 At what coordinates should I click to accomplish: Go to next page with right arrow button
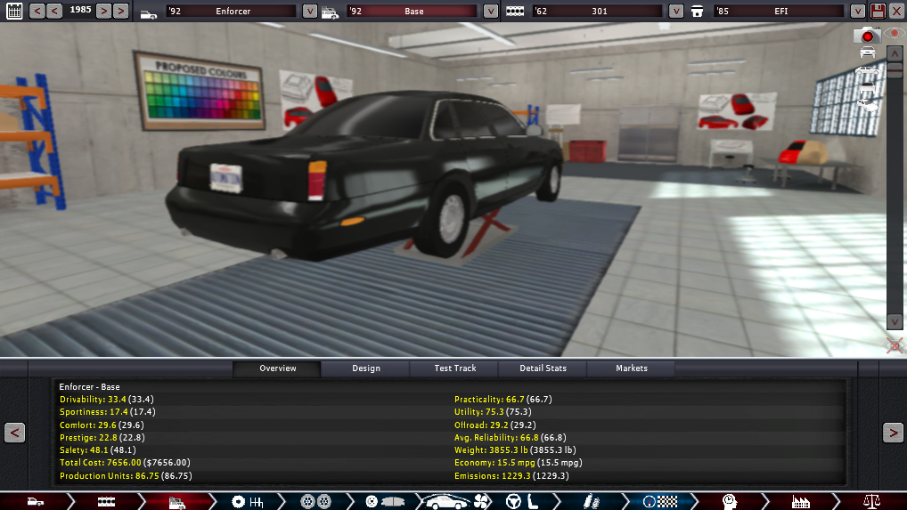point(892,433)
